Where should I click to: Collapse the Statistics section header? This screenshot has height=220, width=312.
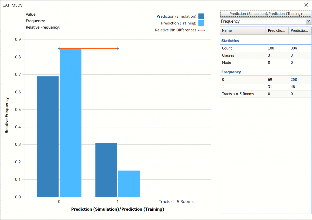tap(230, 41)
